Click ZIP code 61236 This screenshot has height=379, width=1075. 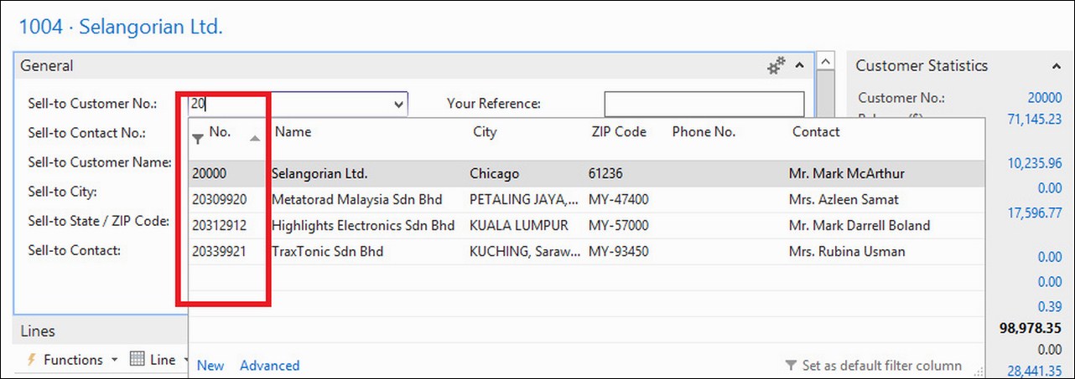605,174
